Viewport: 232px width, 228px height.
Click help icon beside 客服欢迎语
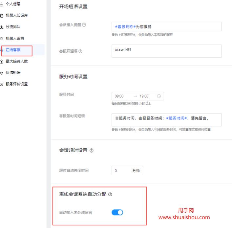coord(80,51)
